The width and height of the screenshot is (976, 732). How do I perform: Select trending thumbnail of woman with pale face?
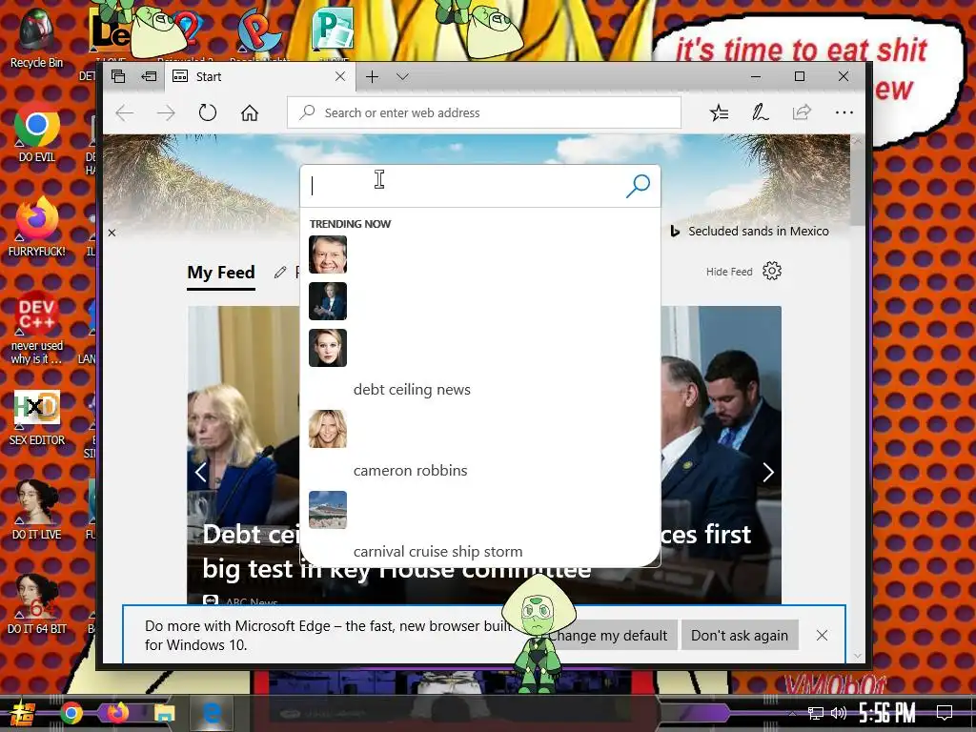click(x=328, y=348)
